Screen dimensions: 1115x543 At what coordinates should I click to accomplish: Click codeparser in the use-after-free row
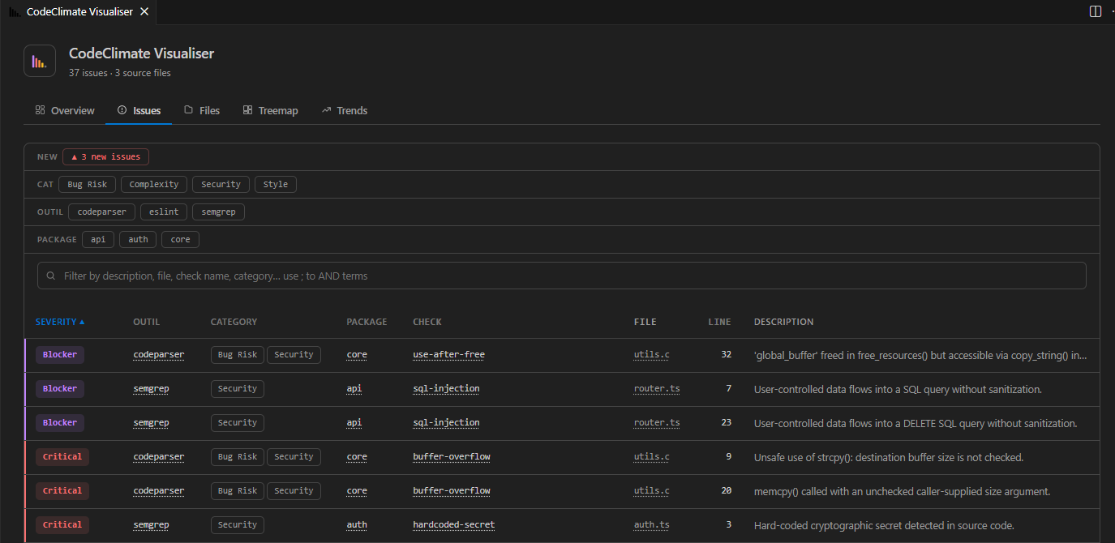pyautogui.click(x=159, y=355)
